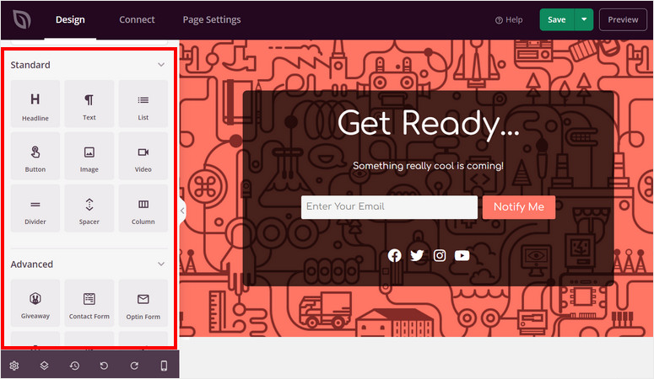Click the Facebook social icon
The height and width of the screenshot is (379, 654).
tap(395, 255)
